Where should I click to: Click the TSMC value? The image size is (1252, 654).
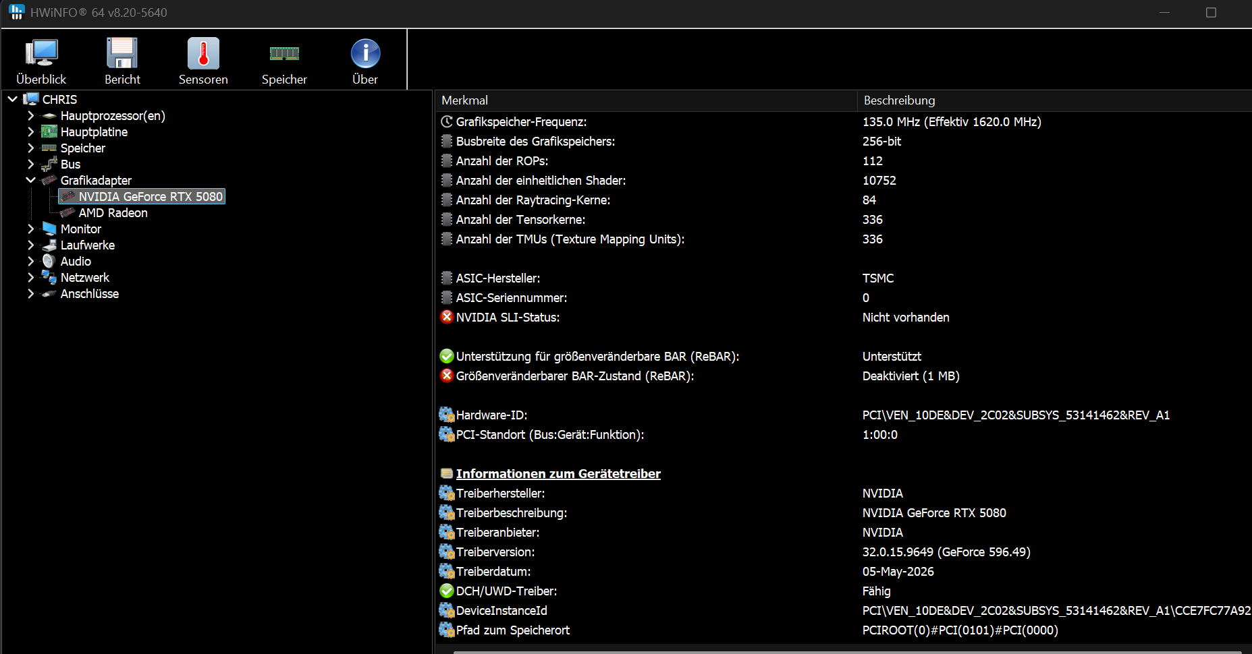pos(878,278)
